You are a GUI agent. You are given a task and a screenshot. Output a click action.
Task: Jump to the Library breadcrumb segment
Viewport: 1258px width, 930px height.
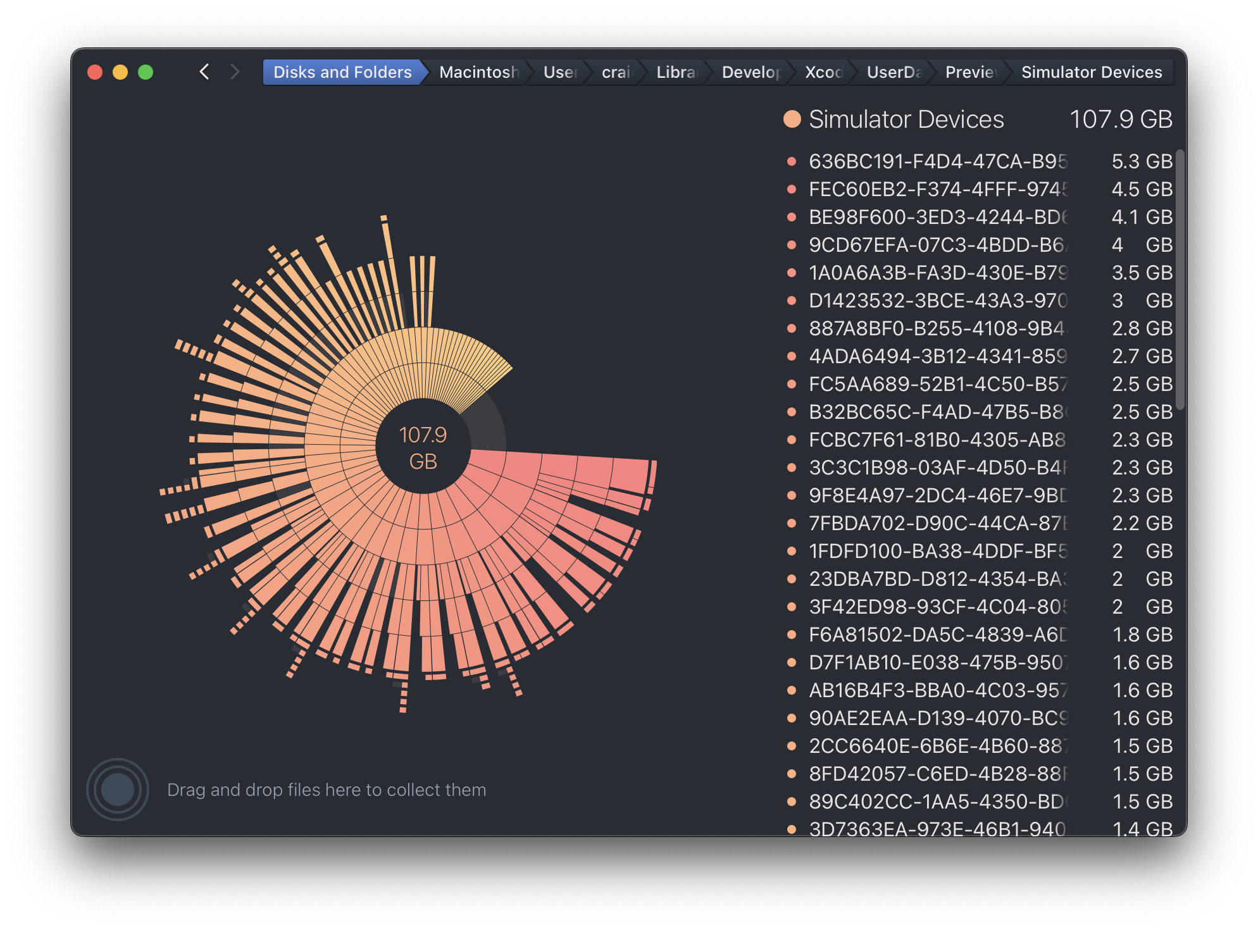[x=675, y=72]
